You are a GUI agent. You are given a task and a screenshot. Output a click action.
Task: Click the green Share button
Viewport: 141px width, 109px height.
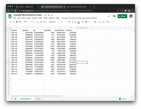click(122, 16)
